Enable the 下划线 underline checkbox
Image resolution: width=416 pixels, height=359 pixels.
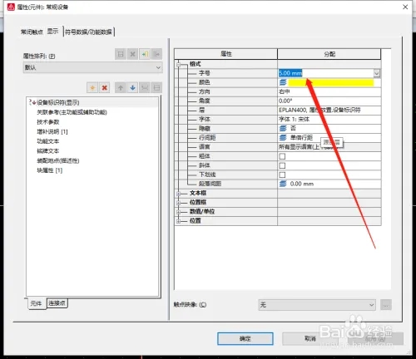tap(282, 175)
